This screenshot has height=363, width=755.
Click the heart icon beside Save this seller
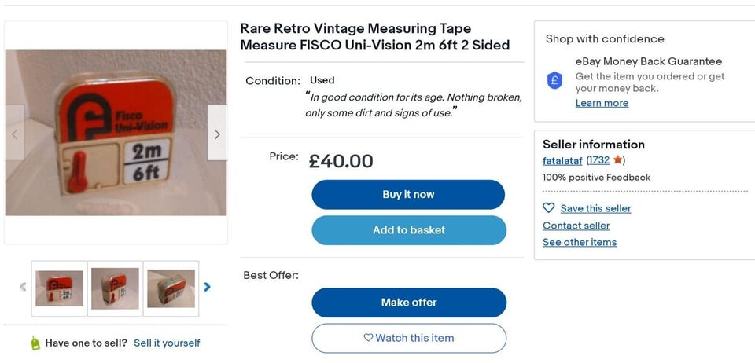pos(549,208)
